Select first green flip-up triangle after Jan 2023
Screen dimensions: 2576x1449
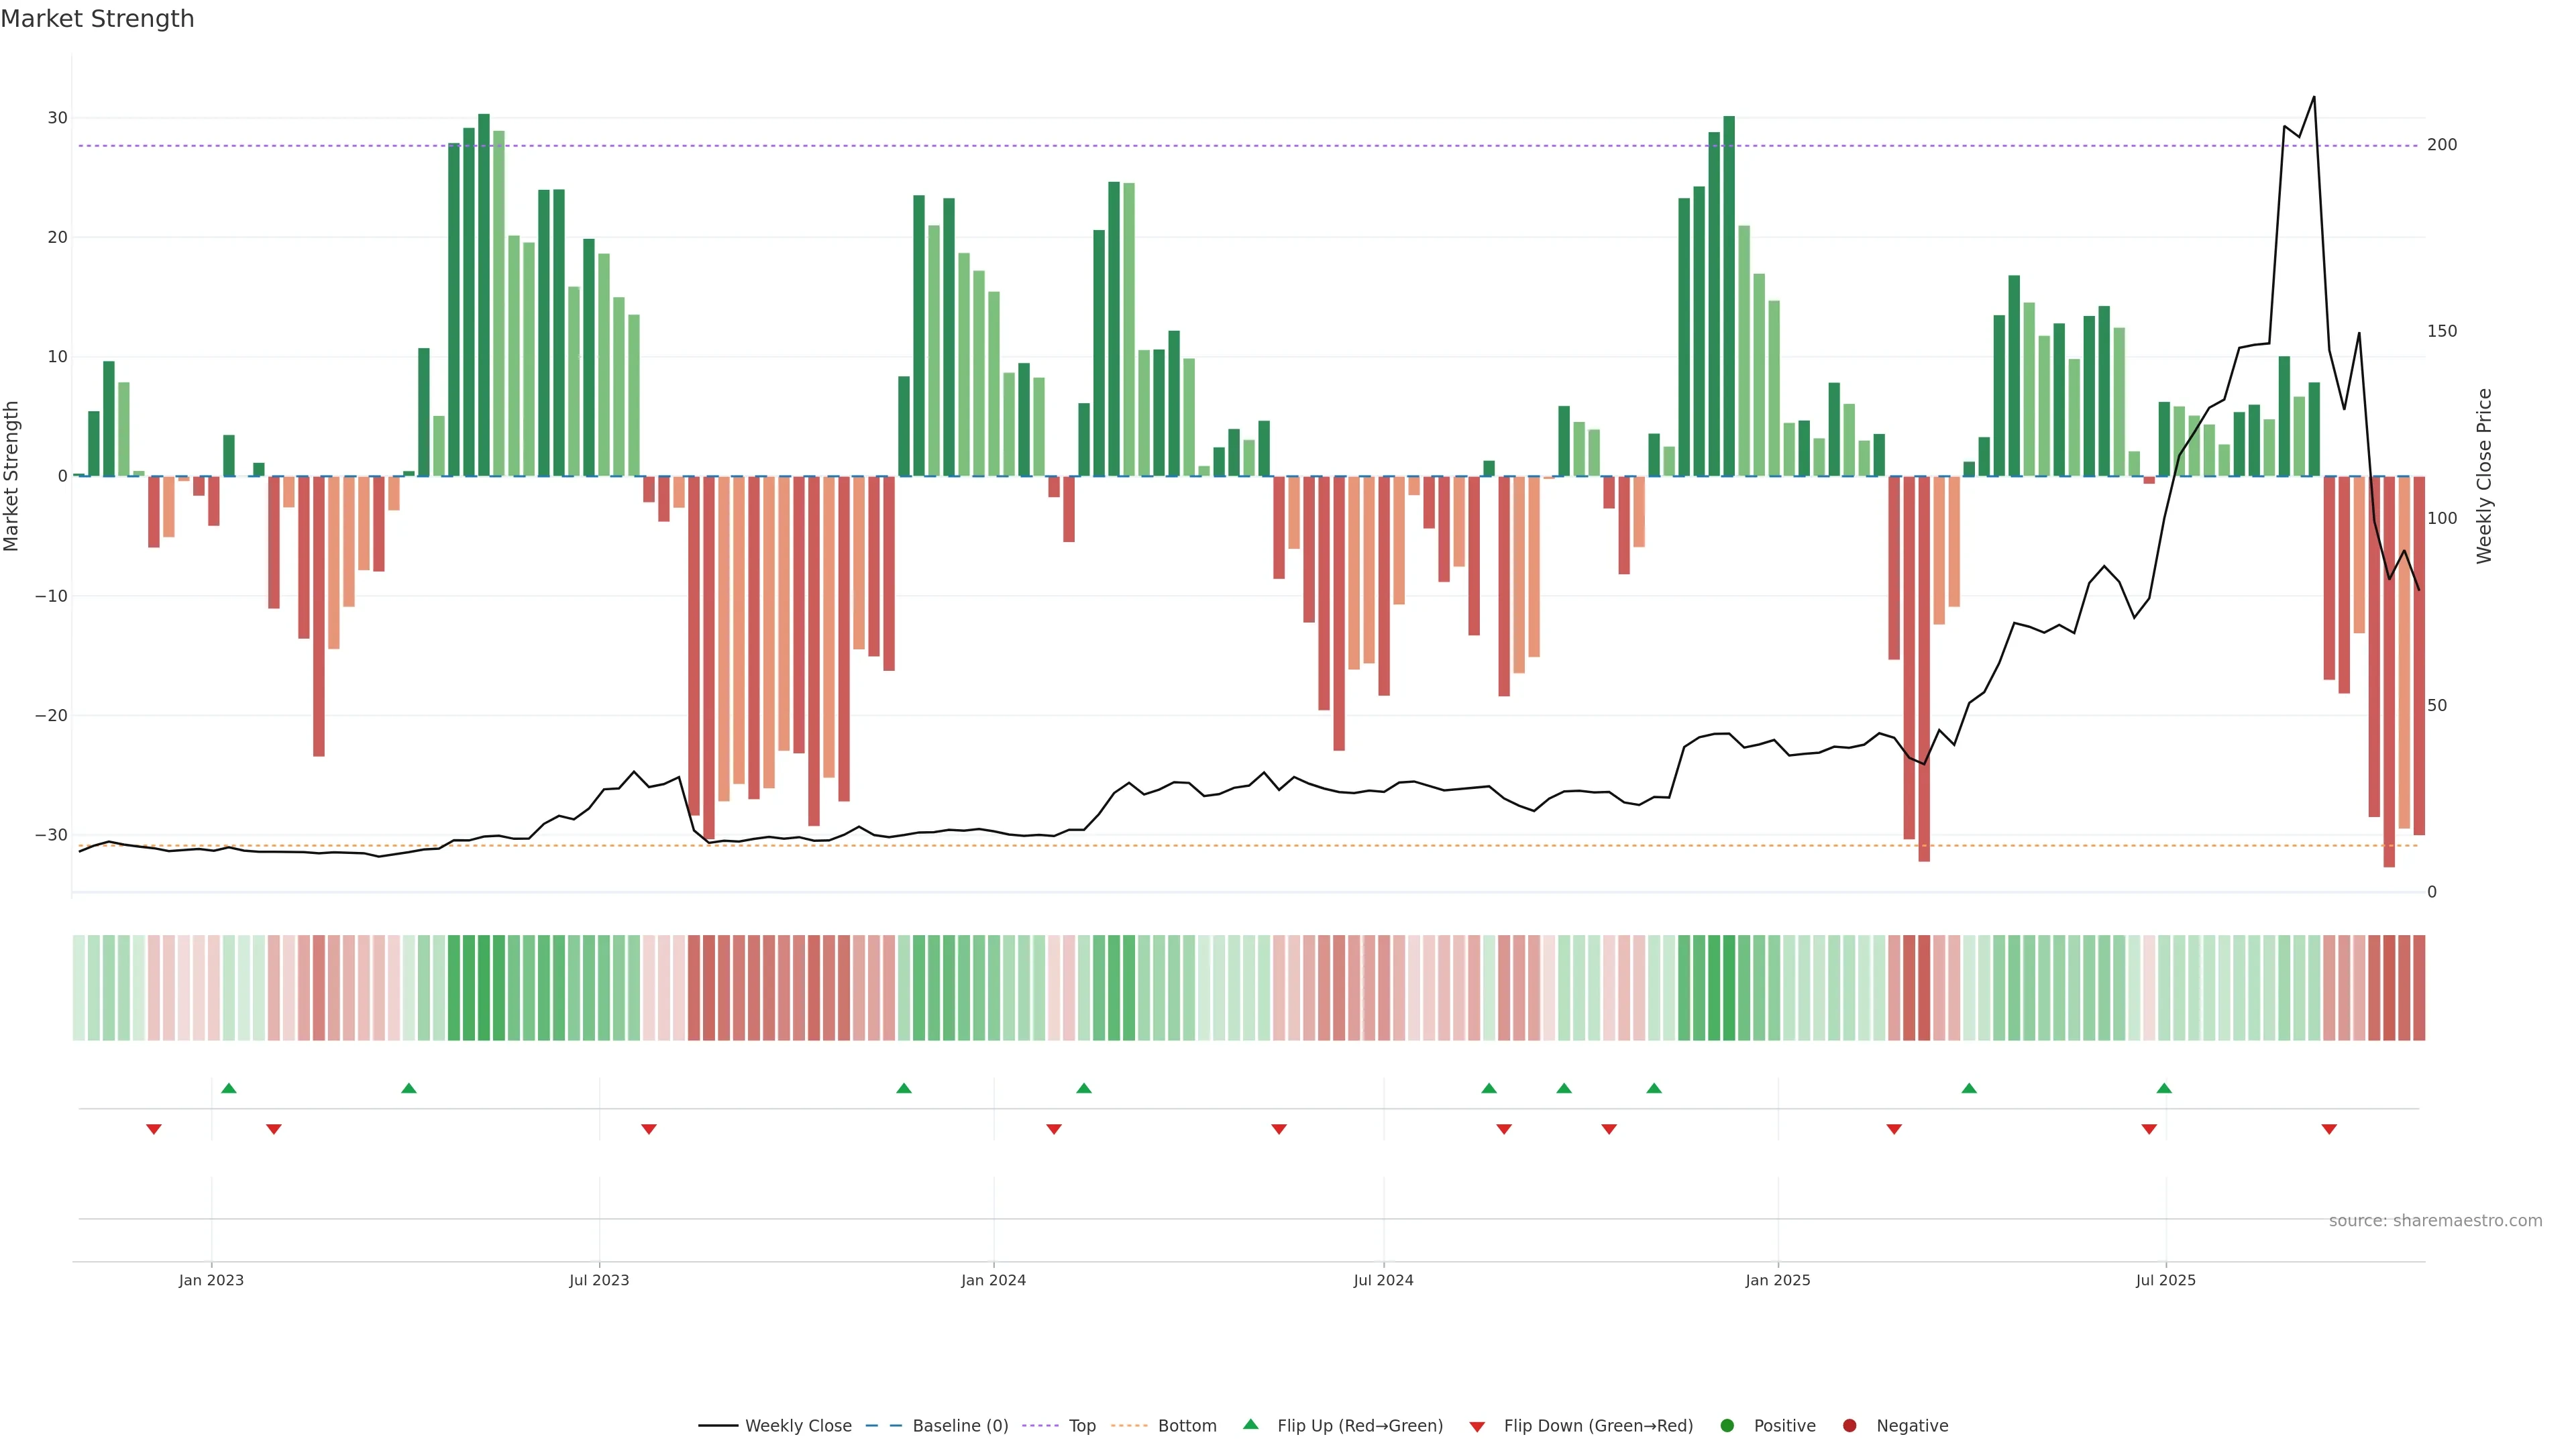click(229, 1088)
